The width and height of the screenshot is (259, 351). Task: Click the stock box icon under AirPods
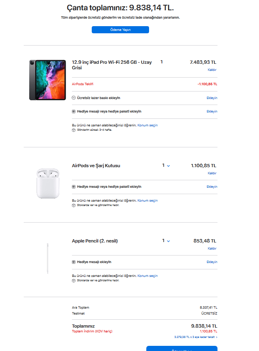coord(74,205)
